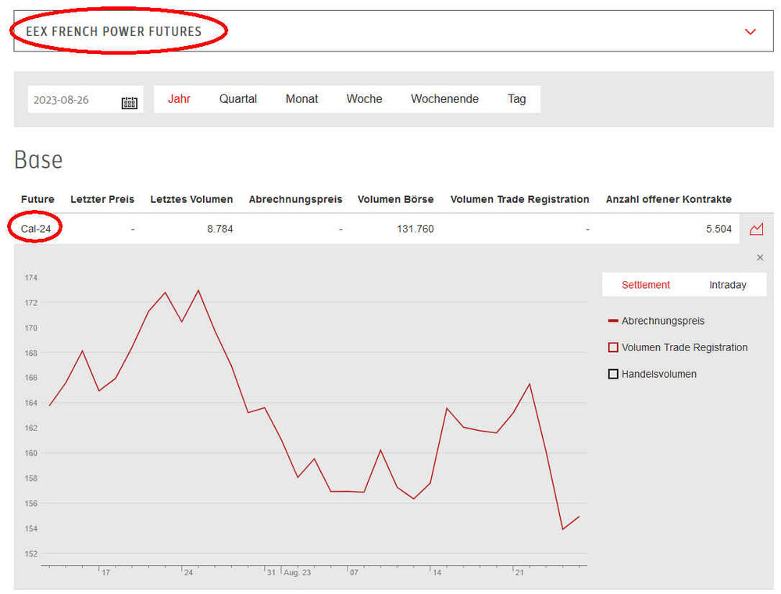Viewport: 781px width, 594px height.
Task: Open the EEX French Power Futures section header
Action: (394, 31)
